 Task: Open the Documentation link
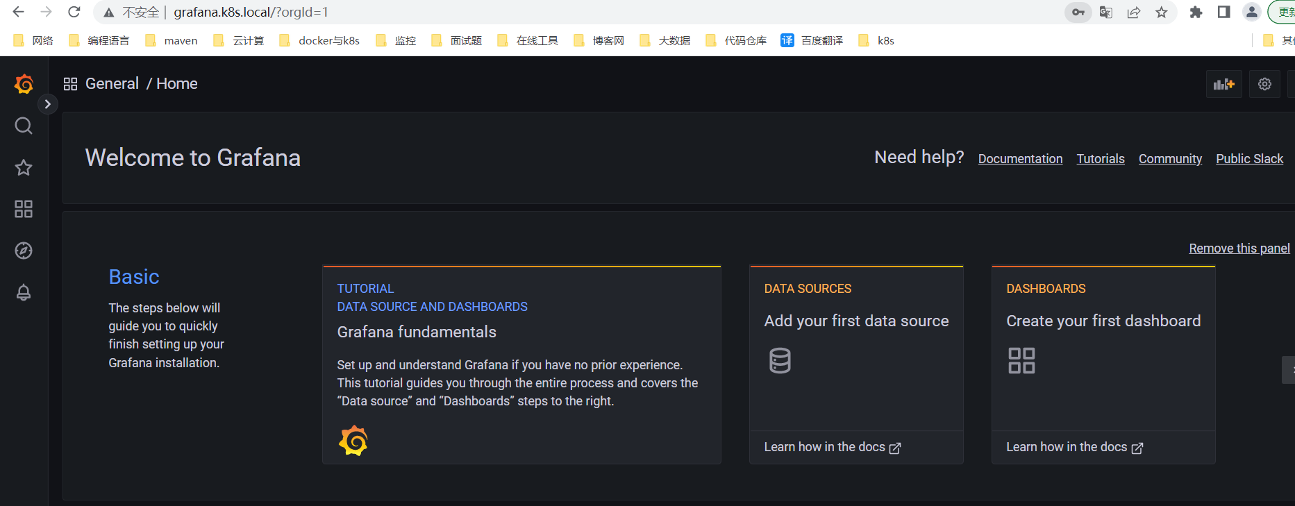[x=1020, y=158]
